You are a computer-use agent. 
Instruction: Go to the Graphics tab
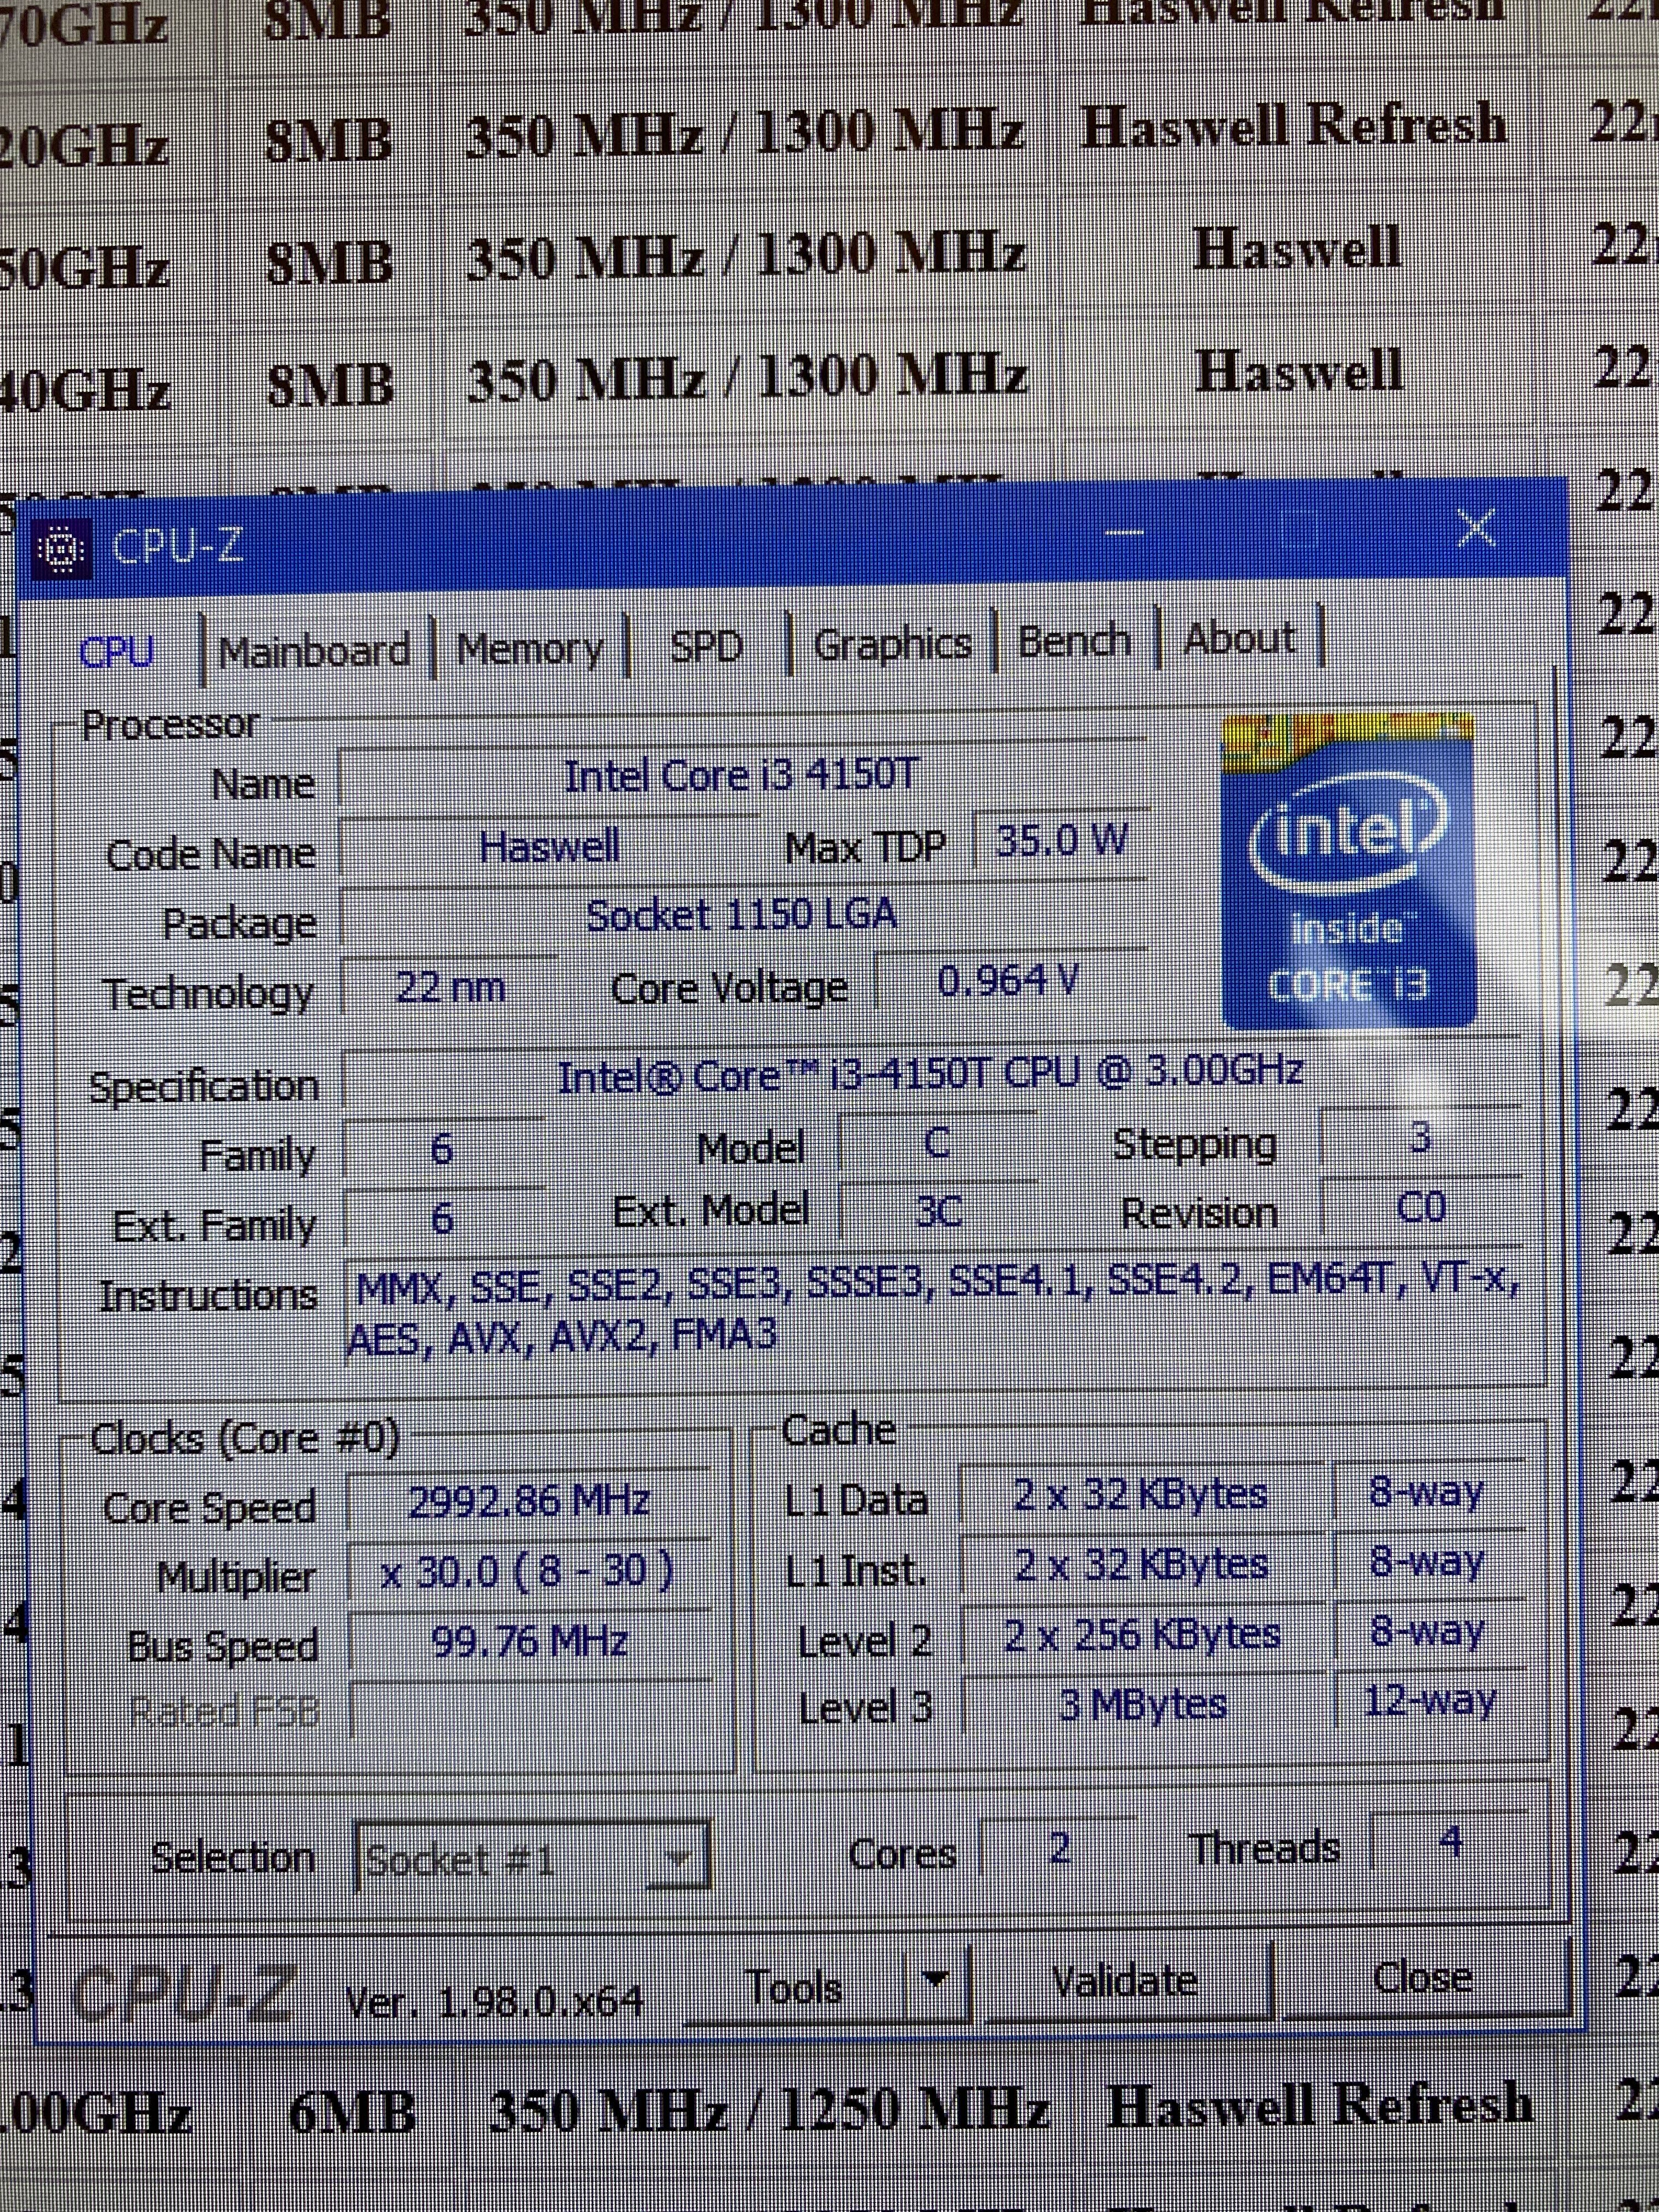892,644
